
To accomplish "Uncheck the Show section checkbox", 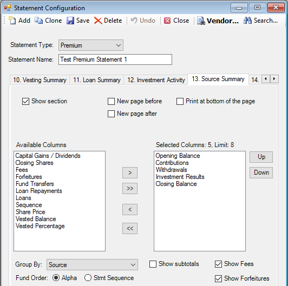I will tap(26, 101).
